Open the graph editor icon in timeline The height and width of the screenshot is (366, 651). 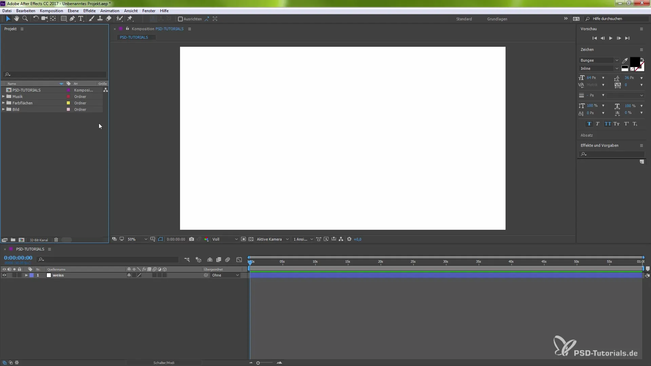tap(239, 260)
